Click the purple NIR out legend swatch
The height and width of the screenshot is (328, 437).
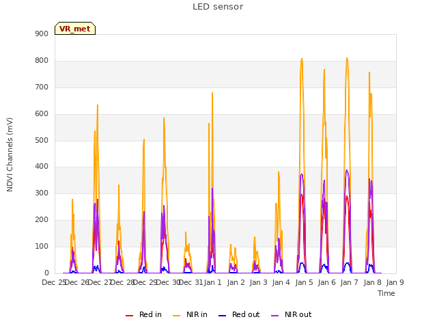(x=274, y=315)
